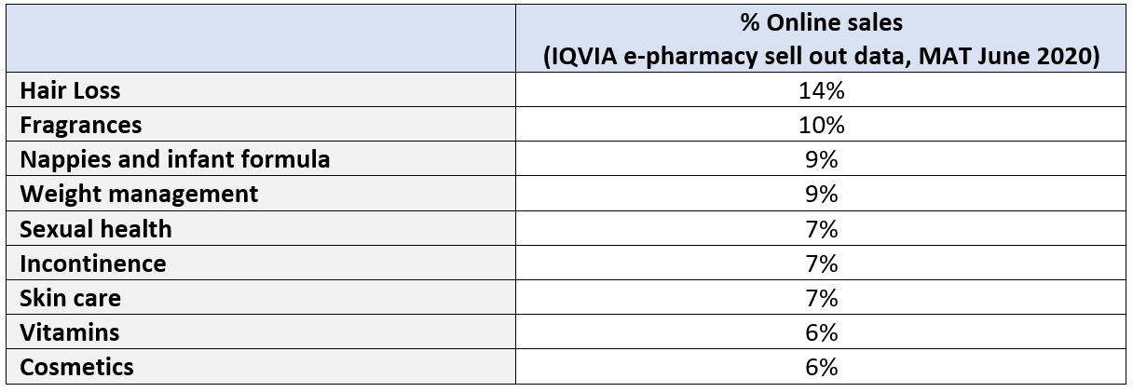This screenshot has width=1133, height=392.
Task: Select the 7% value for Skin care
Action: click(x=823, y=298)
